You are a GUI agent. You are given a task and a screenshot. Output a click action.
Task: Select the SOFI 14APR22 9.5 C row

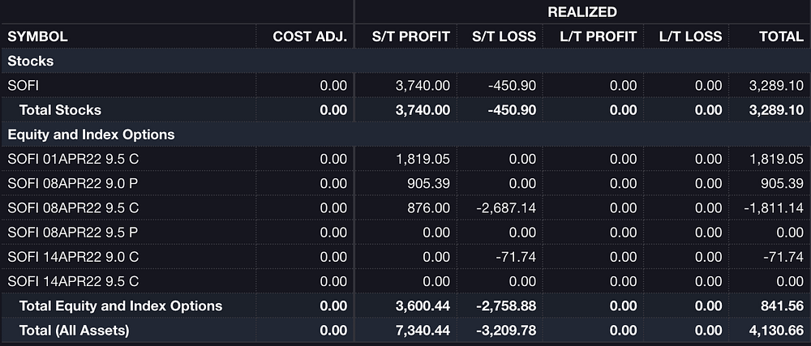tap(405, 282)
